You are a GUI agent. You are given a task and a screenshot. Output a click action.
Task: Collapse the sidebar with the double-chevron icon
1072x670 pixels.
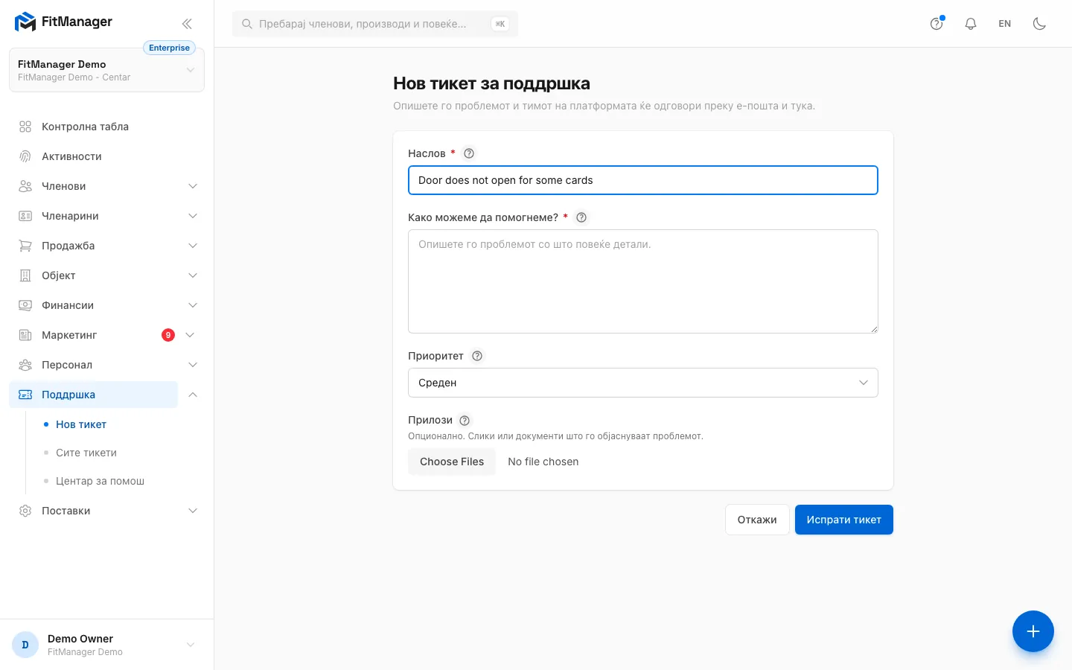click(187, 24)
